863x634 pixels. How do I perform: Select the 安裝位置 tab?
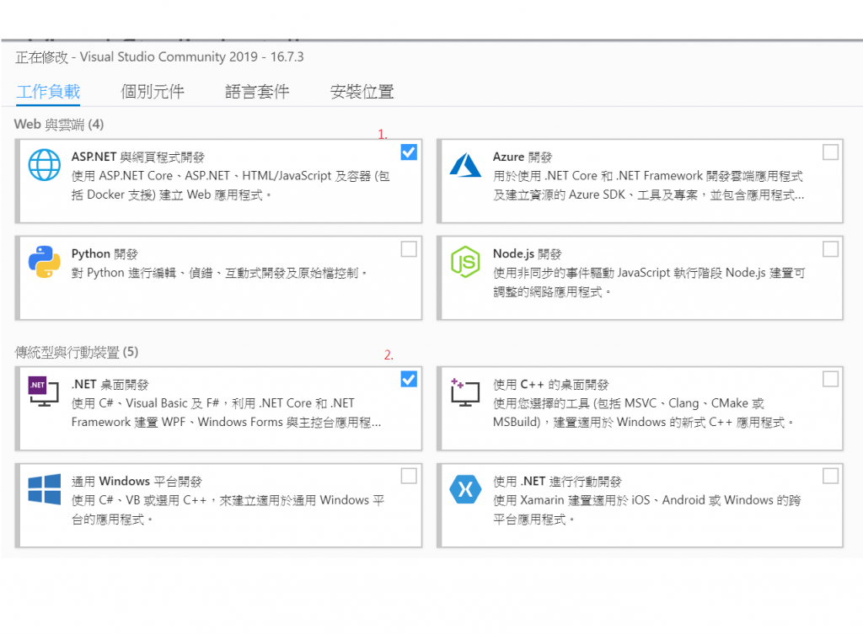tap(362, 91)
